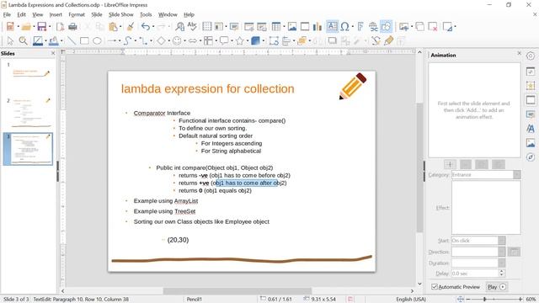The image size is (539, 303).
Task: Click the Save document icon
Action: (x=42, y=26)
